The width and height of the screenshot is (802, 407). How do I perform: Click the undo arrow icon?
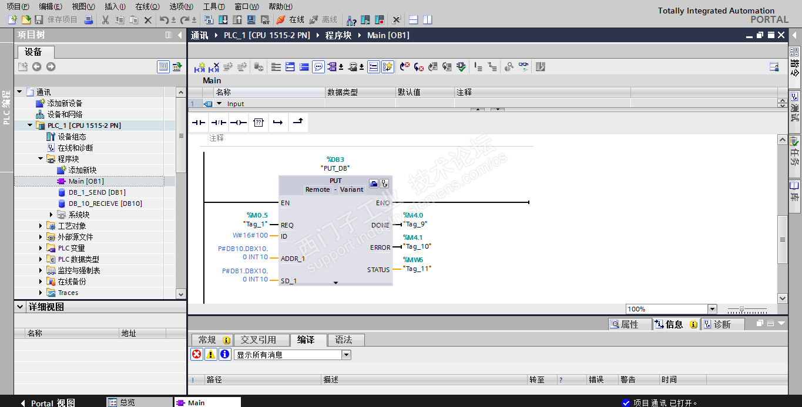(x=165, y=20)
